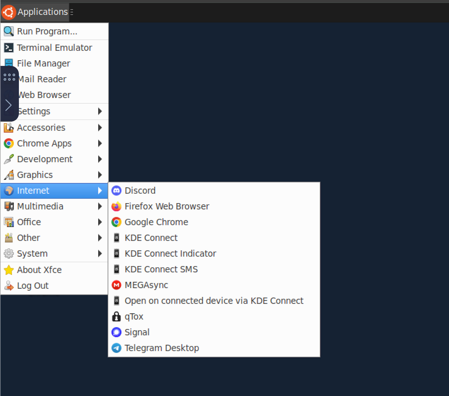Open File Manager entry
449x396 pixels.
[x=55, y=63]
